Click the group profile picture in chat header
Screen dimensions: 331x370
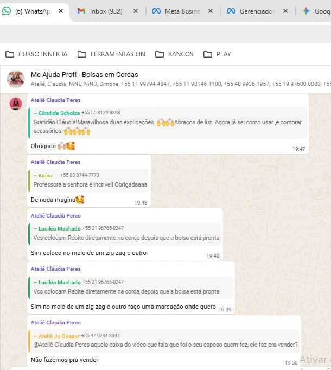click(x=16, y=79)
